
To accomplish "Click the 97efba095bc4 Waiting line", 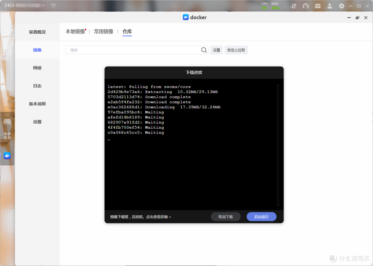I will [136, 112].
